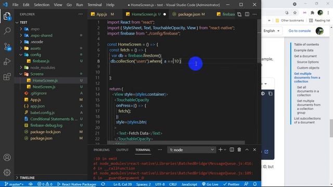Bookmark page with star icon in browser
Image resolution: width=333 pixels, height=187 pixels.
pos(295,12)
